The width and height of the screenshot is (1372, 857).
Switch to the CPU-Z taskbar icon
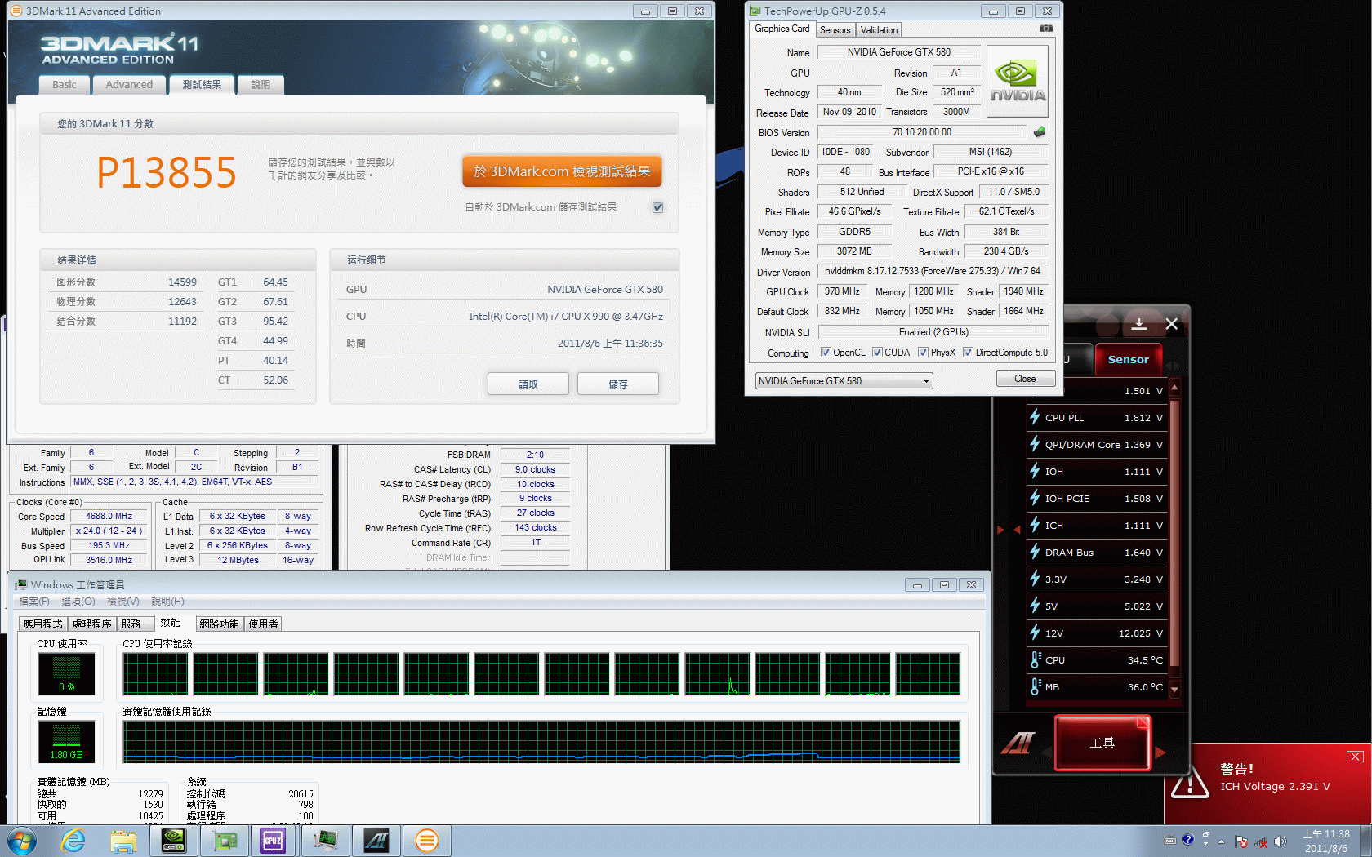click(273, 841)
